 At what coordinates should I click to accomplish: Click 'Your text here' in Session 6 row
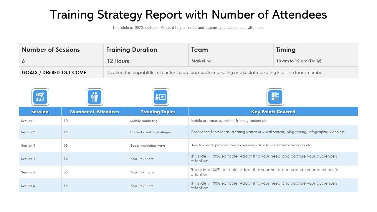click(142, 186)
